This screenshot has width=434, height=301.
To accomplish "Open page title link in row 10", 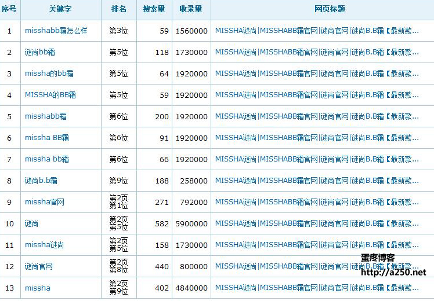I will (x=317, y=223).
